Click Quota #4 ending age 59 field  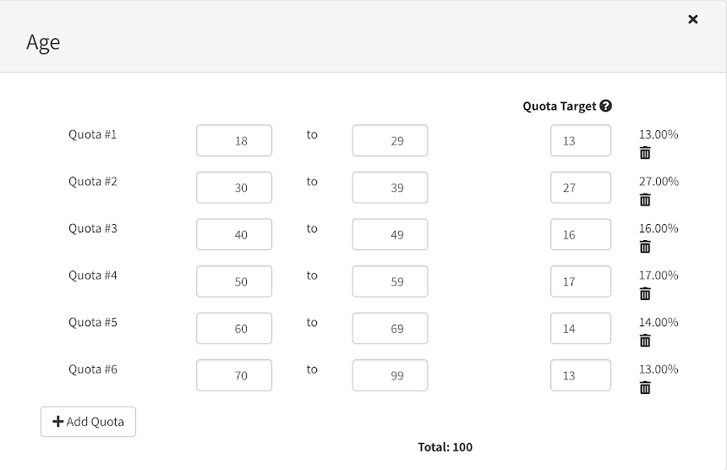[390, 281]
